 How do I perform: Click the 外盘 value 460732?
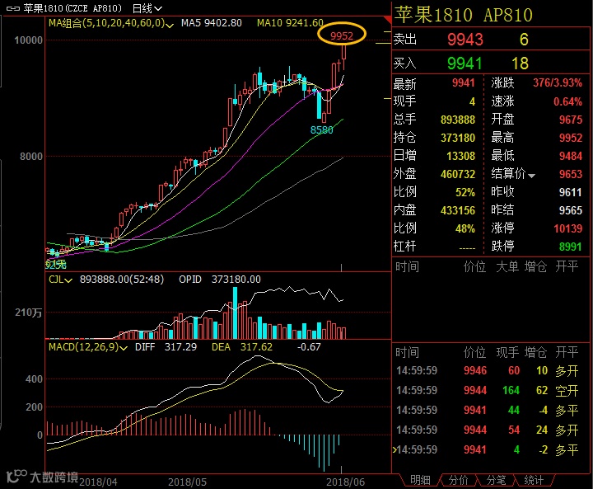point(458,174)
